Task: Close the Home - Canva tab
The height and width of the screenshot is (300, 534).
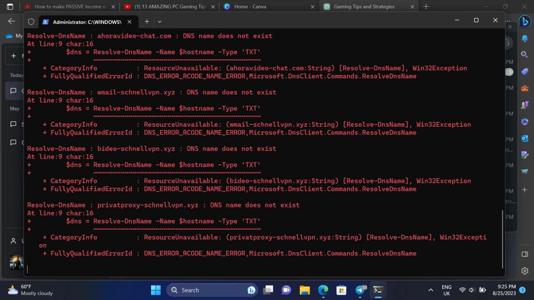Action: click(x=313, y=7)
